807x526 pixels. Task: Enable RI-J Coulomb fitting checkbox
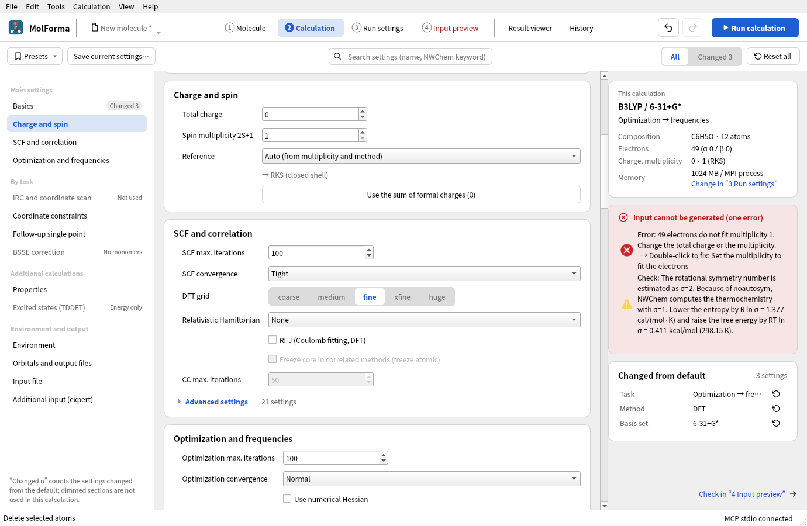pos(273,340)
